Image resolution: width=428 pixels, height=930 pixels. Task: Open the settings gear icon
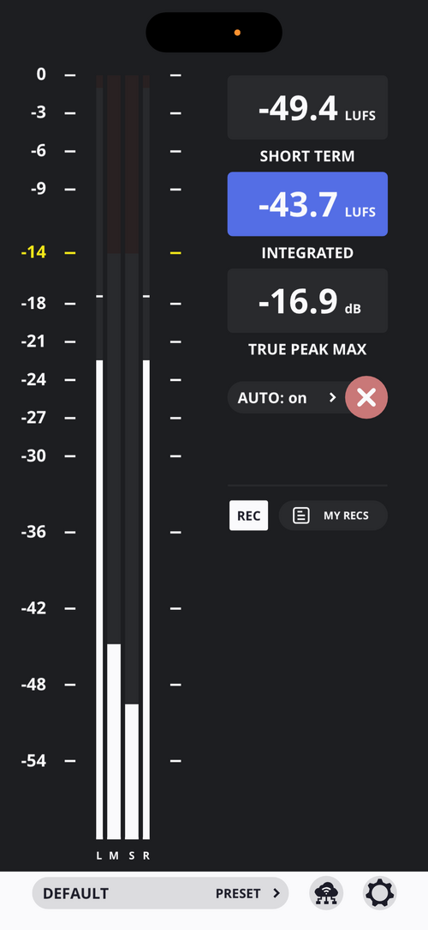379,892
